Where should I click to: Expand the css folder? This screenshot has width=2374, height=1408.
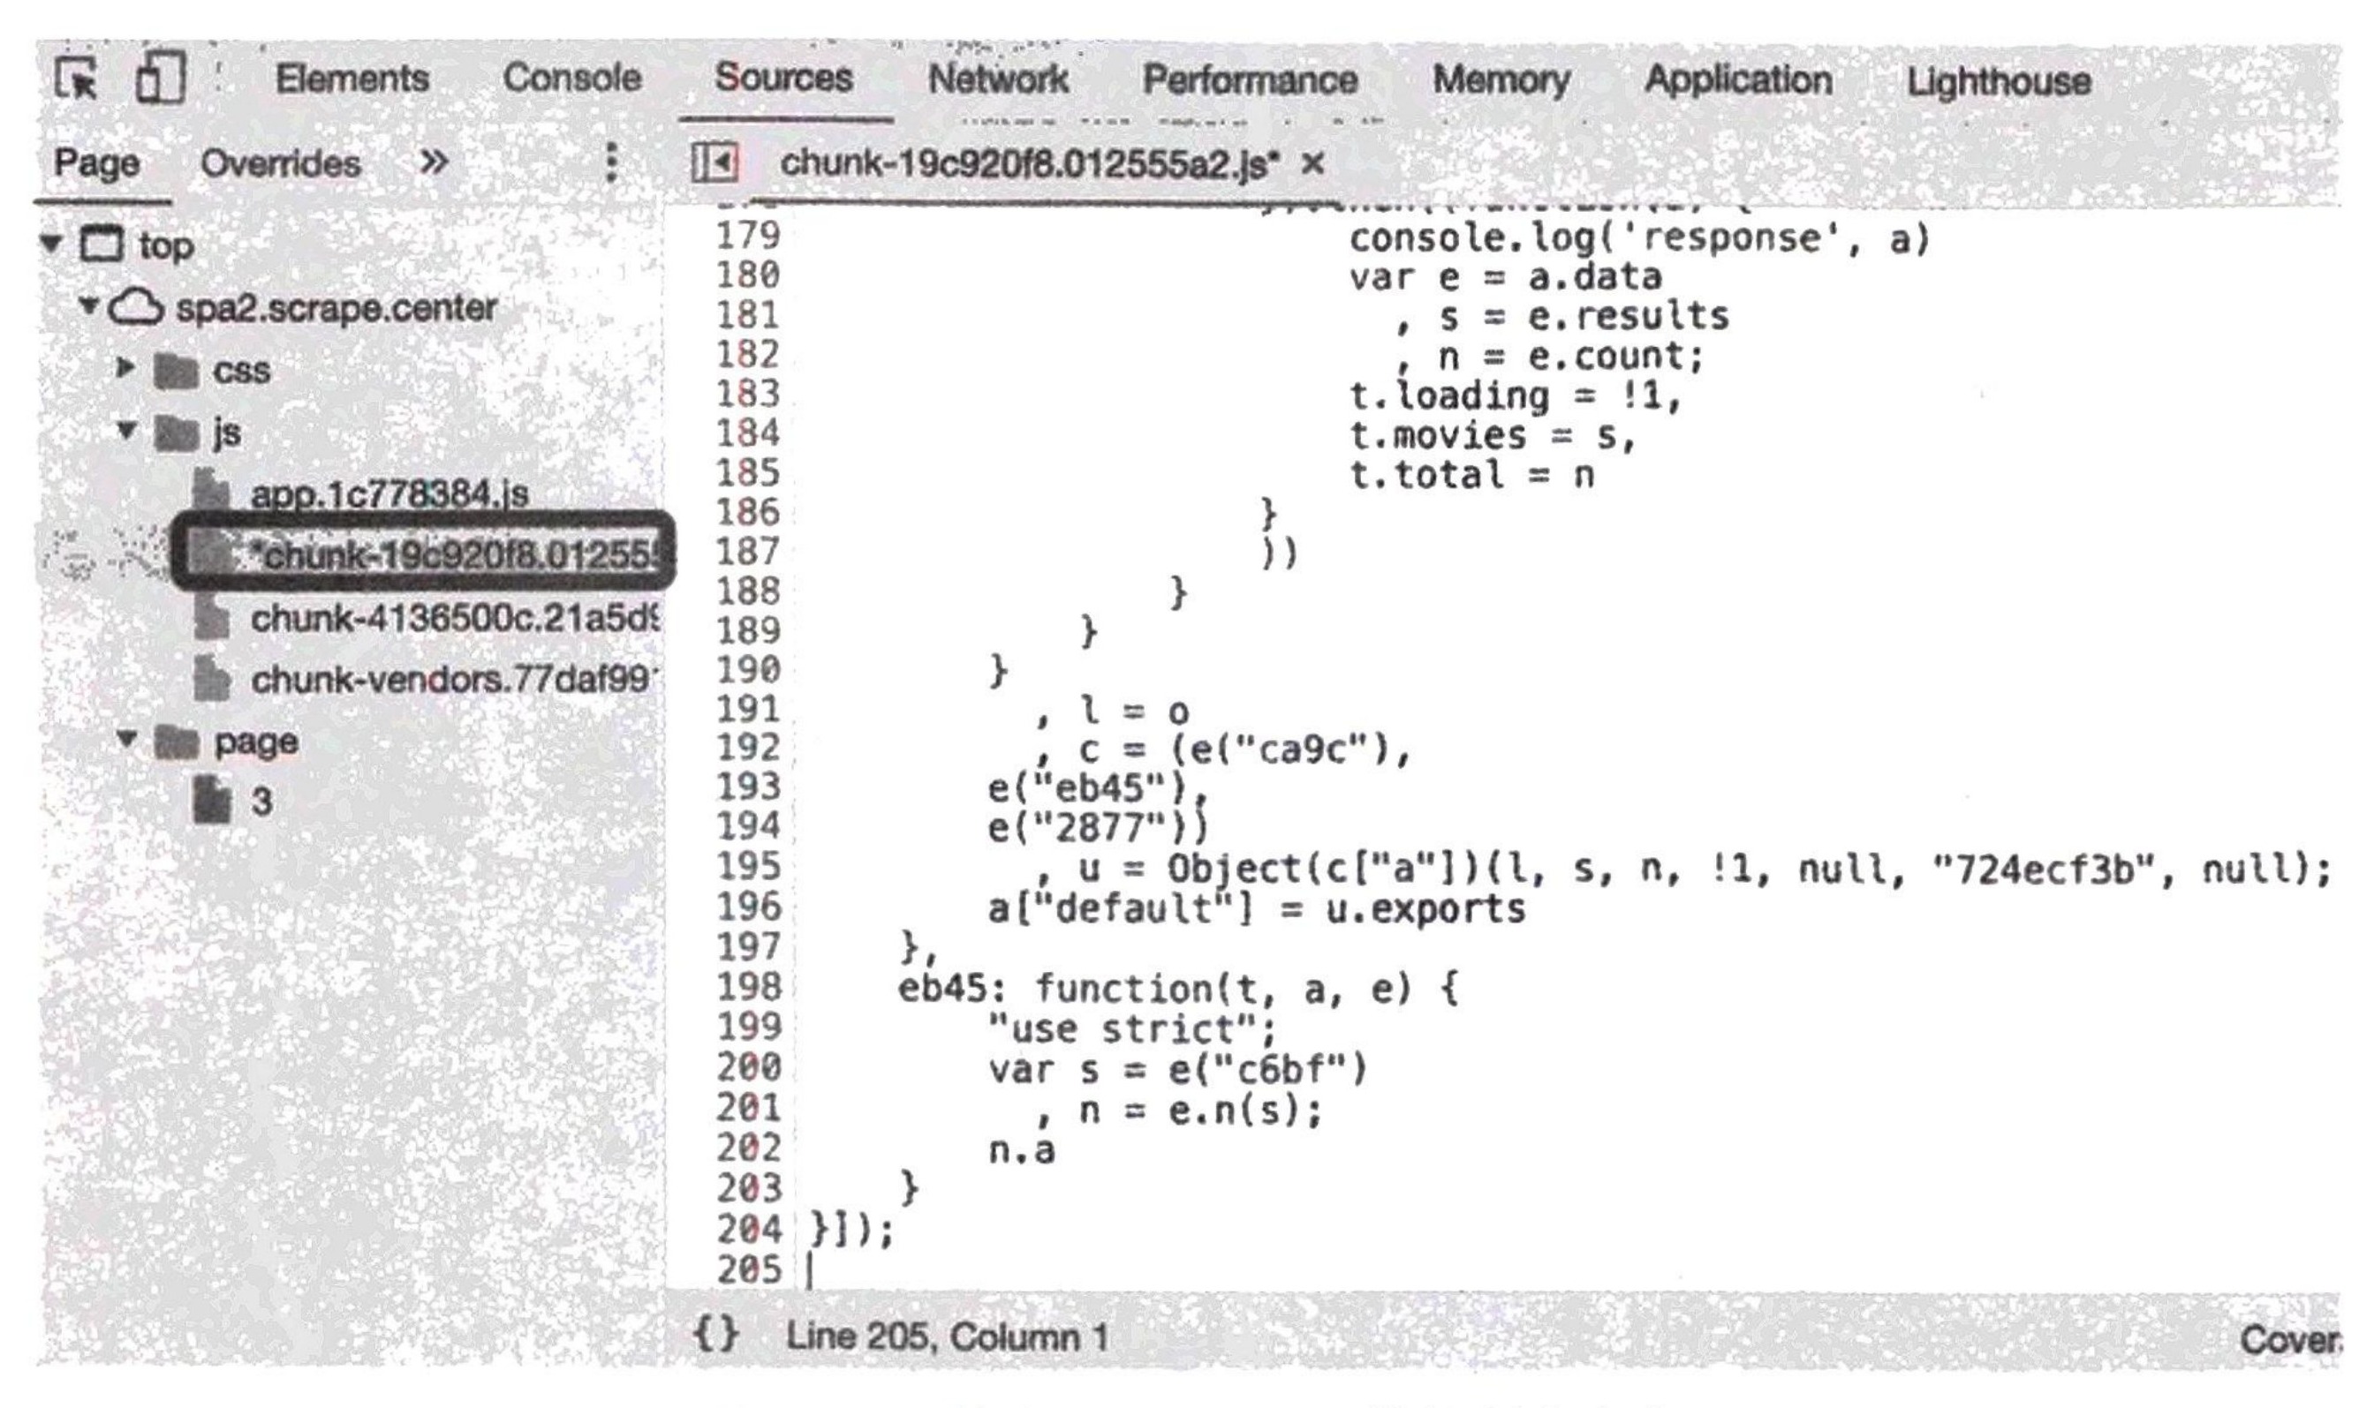pyautogui.click(x=125, y=368)
